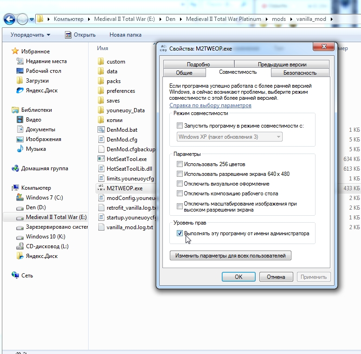This screenshot has height=354, width=361.
Task: Click the folder icon in address bar
Action: click(x=40, y=19)
